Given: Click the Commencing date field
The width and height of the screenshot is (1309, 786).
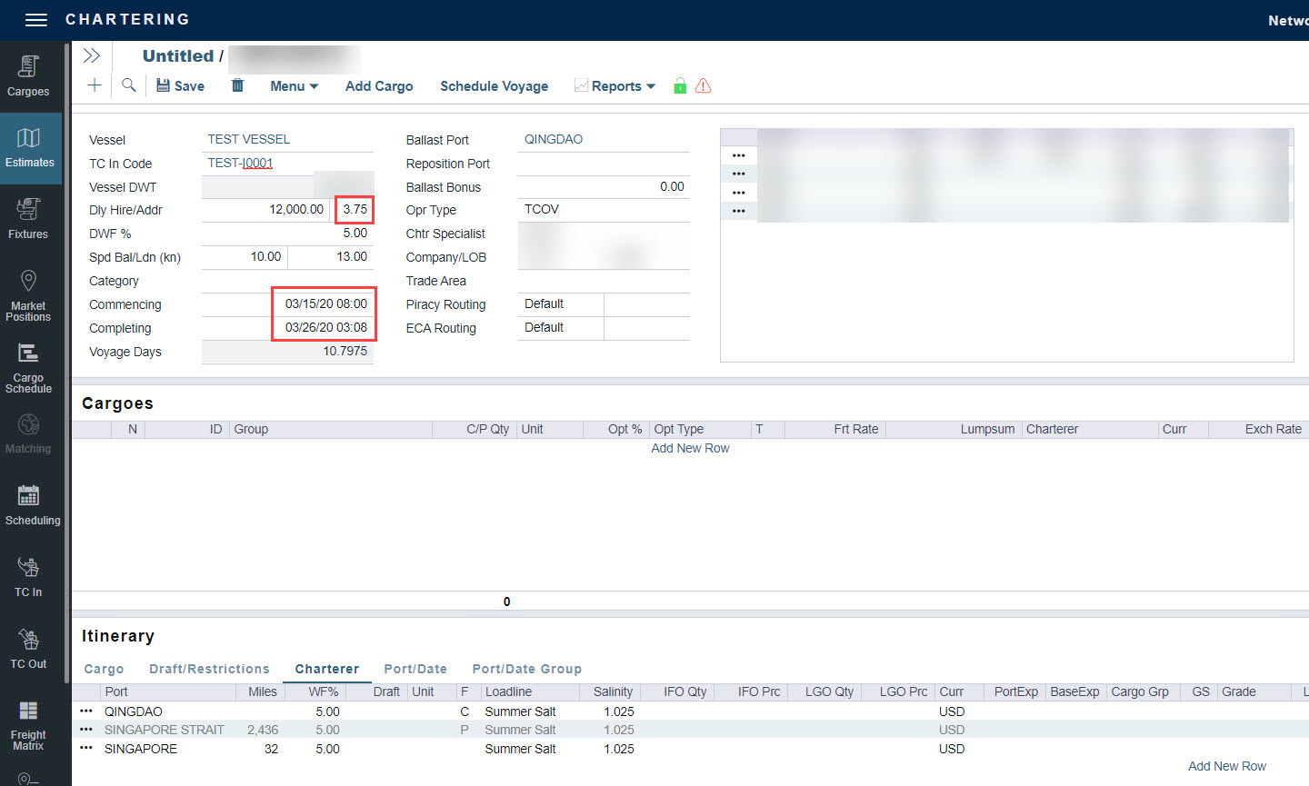Looking at the screenshot, I should click(x=325, y=304).
